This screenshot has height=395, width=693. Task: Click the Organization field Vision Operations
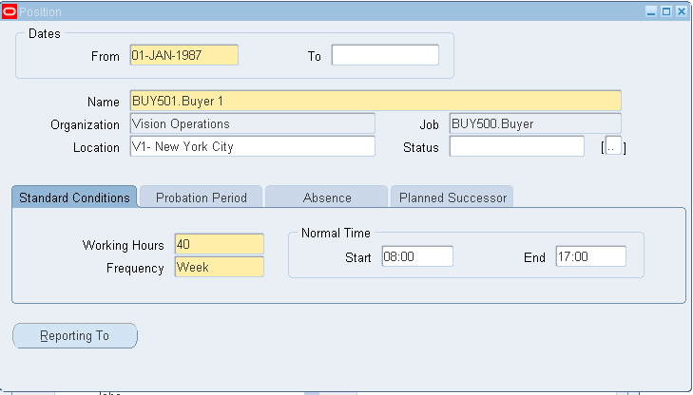click(x=253, y=123)
